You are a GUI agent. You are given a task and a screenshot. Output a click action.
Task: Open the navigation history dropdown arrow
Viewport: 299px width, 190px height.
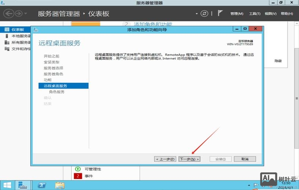tap(26, 14)
